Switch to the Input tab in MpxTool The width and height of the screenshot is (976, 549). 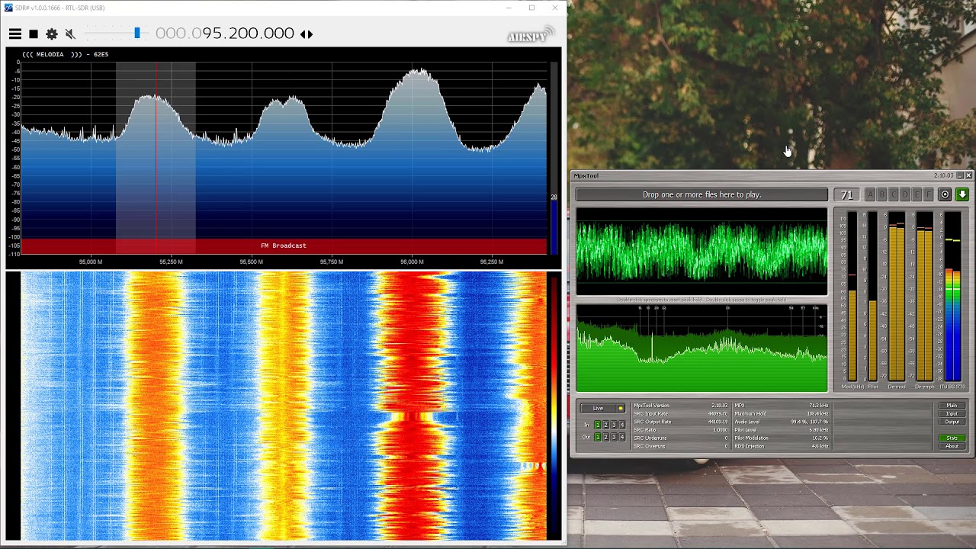952,414
